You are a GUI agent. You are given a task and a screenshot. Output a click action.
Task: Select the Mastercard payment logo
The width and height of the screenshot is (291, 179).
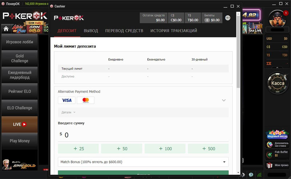[85, 100]
